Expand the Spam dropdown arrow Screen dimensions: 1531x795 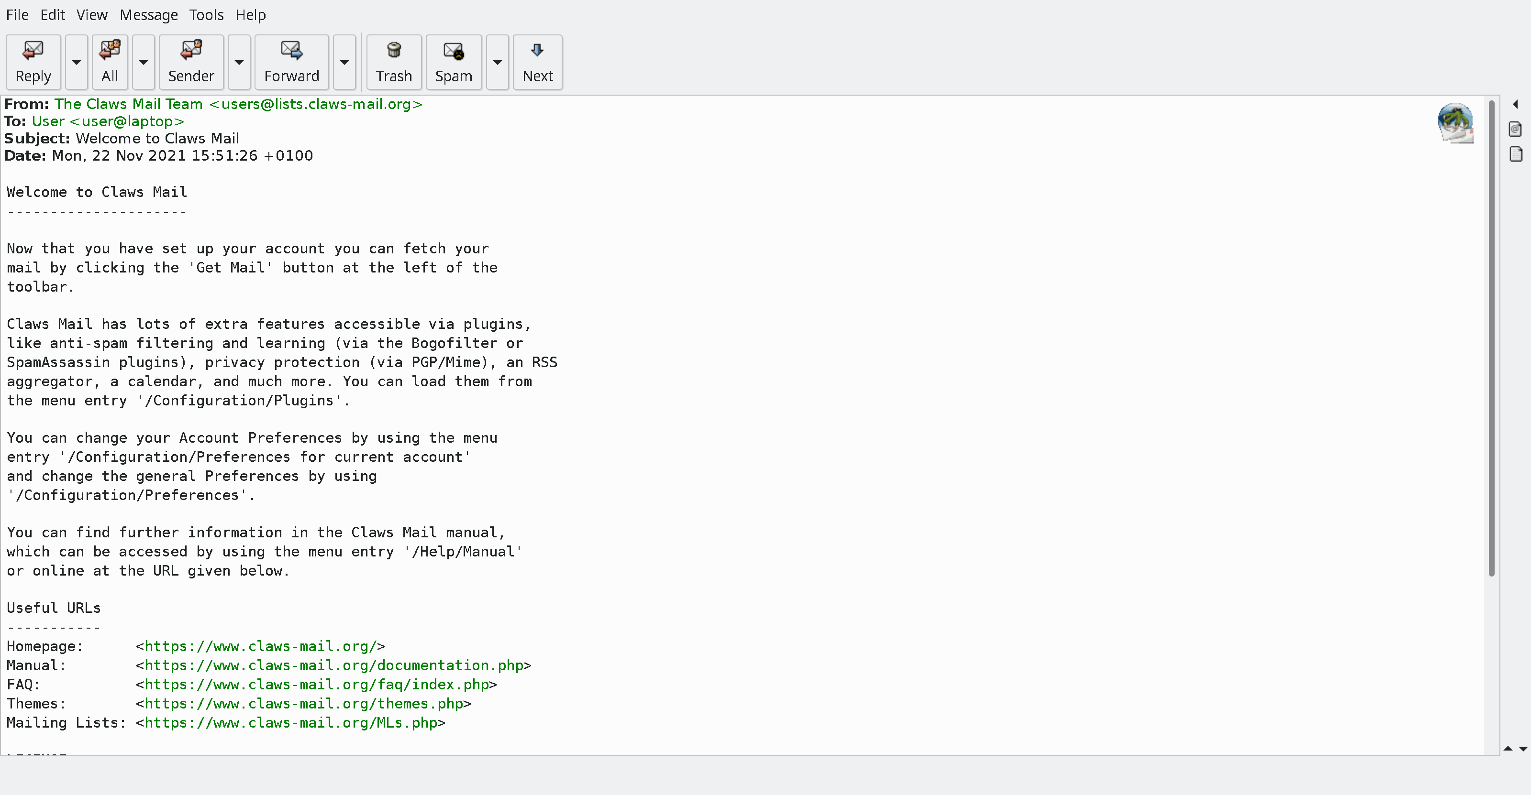498,62
